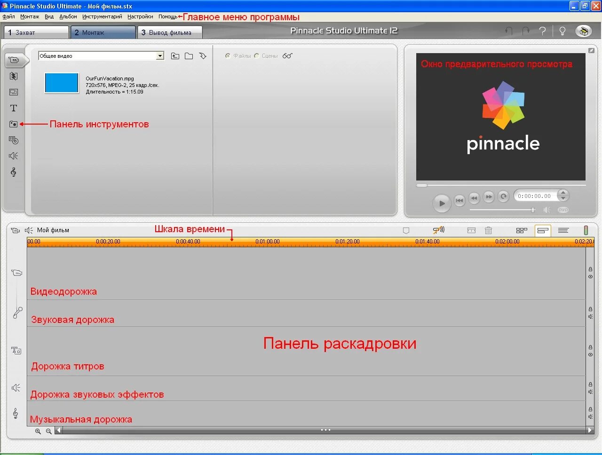This screenshot has height=455, width=602.
Task: Zoom out the timeline with magnifier minus
Action: coord(48,431)
